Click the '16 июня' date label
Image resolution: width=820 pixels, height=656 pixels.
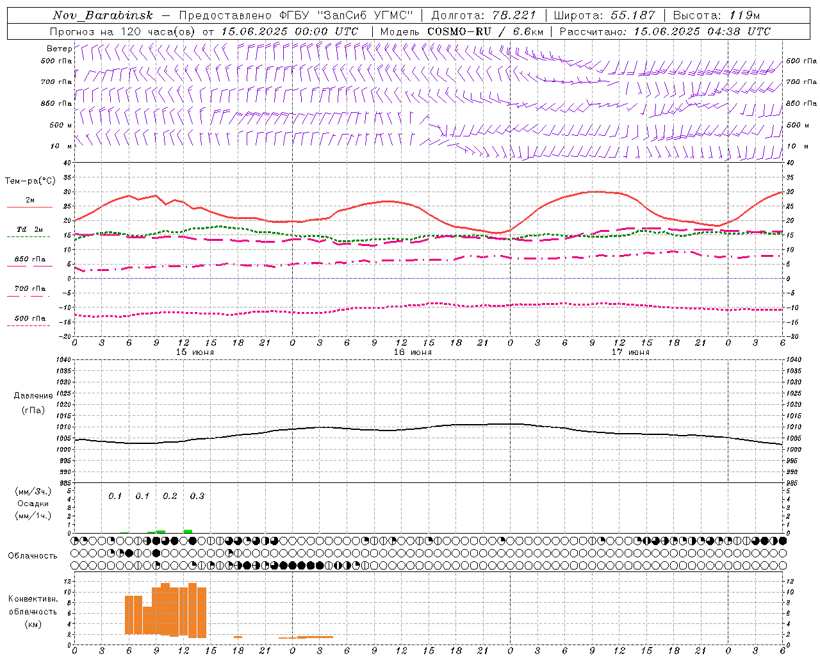coord(413,352)
